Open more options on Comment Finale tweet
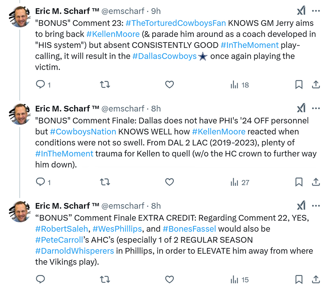 316,108
